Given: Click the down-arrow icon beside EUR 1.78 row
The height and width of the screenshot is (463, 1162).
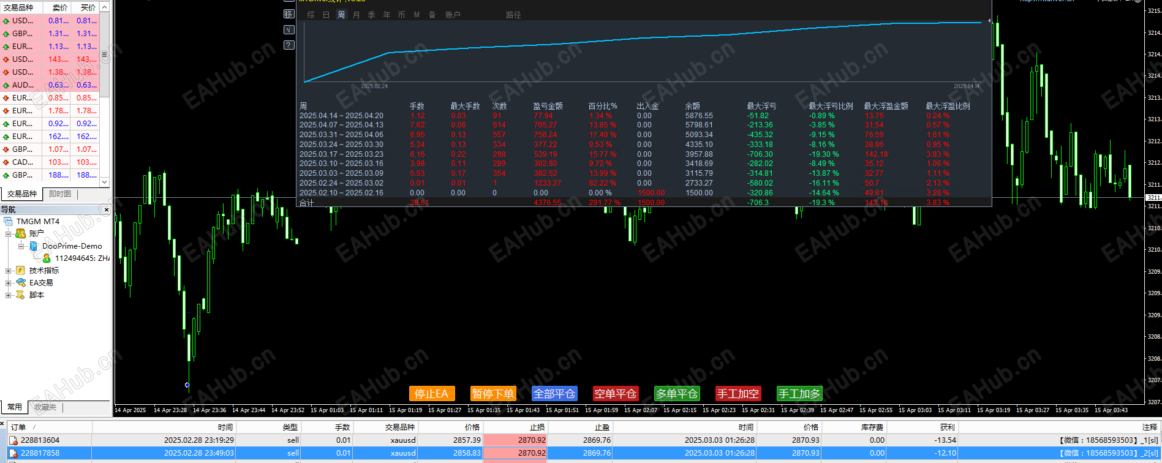Looking at the screenshot, I should click(x=6, y=111).
